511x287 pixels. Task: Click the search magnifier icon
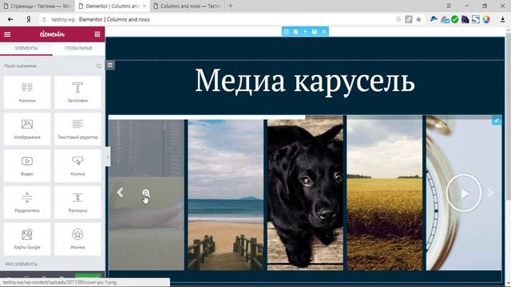click(x=99, y=66)
